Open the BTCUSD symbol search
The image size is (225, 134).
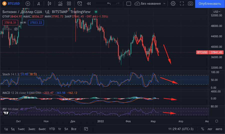(x=11, y=3)
